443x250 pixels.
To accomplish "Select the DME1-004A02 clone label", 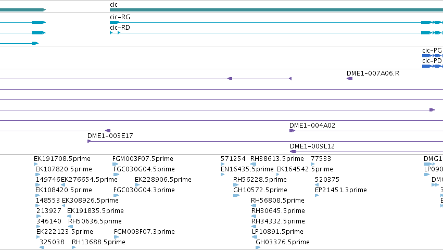I will tap(312, 126).
